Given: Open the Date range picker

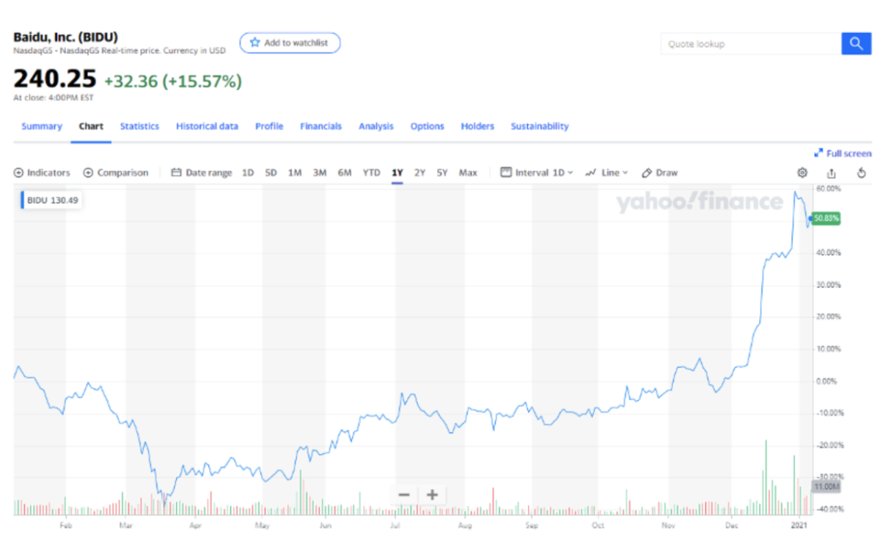Looking at the screenshot, I should [x=202, y=173].
